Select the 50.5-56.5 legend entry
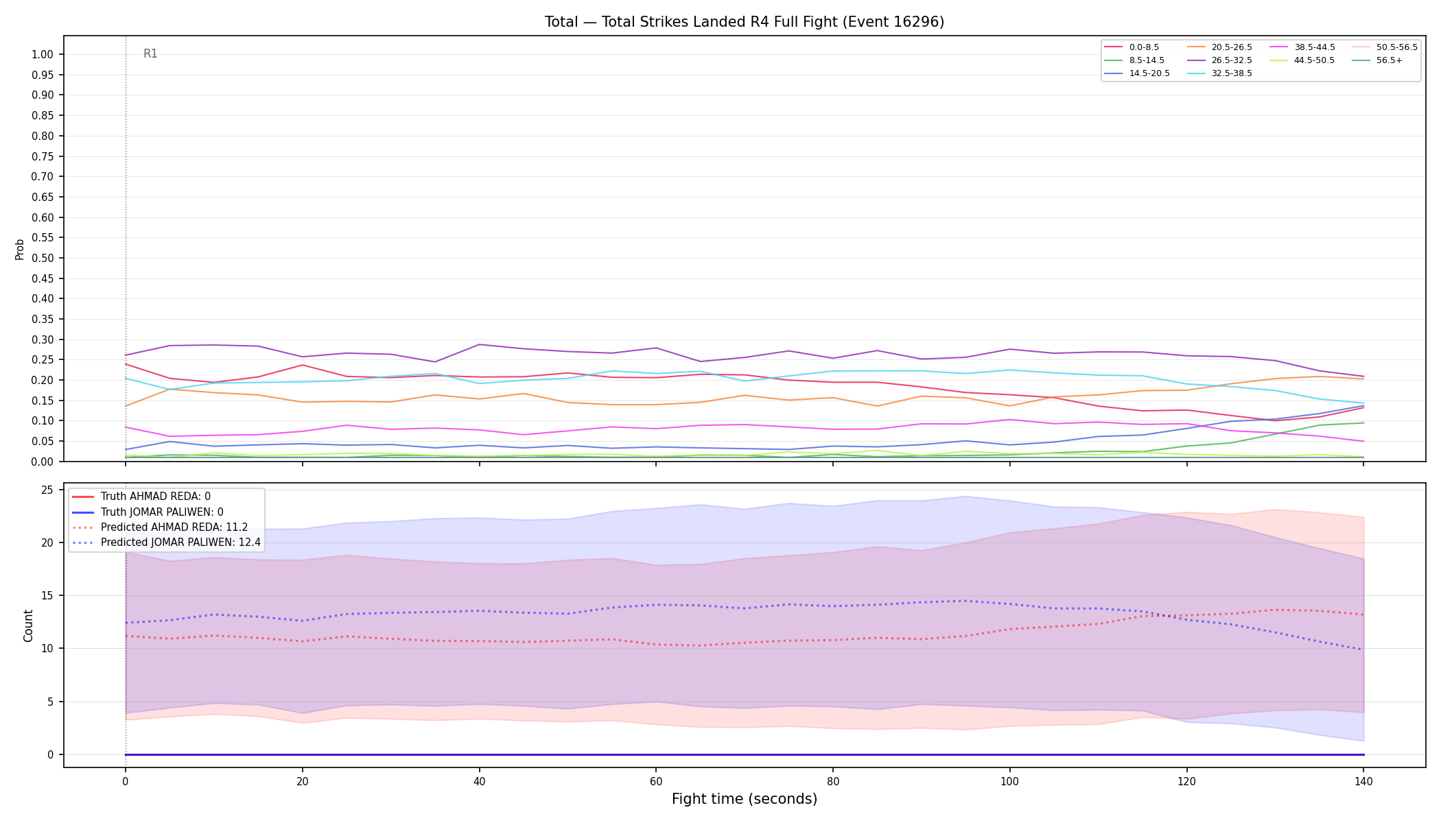1441x823 pixels. pyautogui.click(x=1385, y=47)
